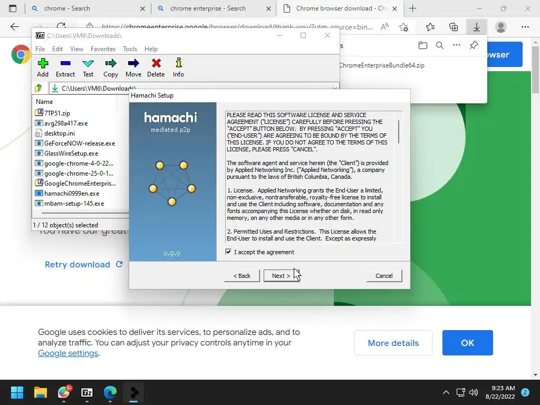540x405 pixels.
Task: Open downloads folder icon in Edge panel
Action: (423, 45)
